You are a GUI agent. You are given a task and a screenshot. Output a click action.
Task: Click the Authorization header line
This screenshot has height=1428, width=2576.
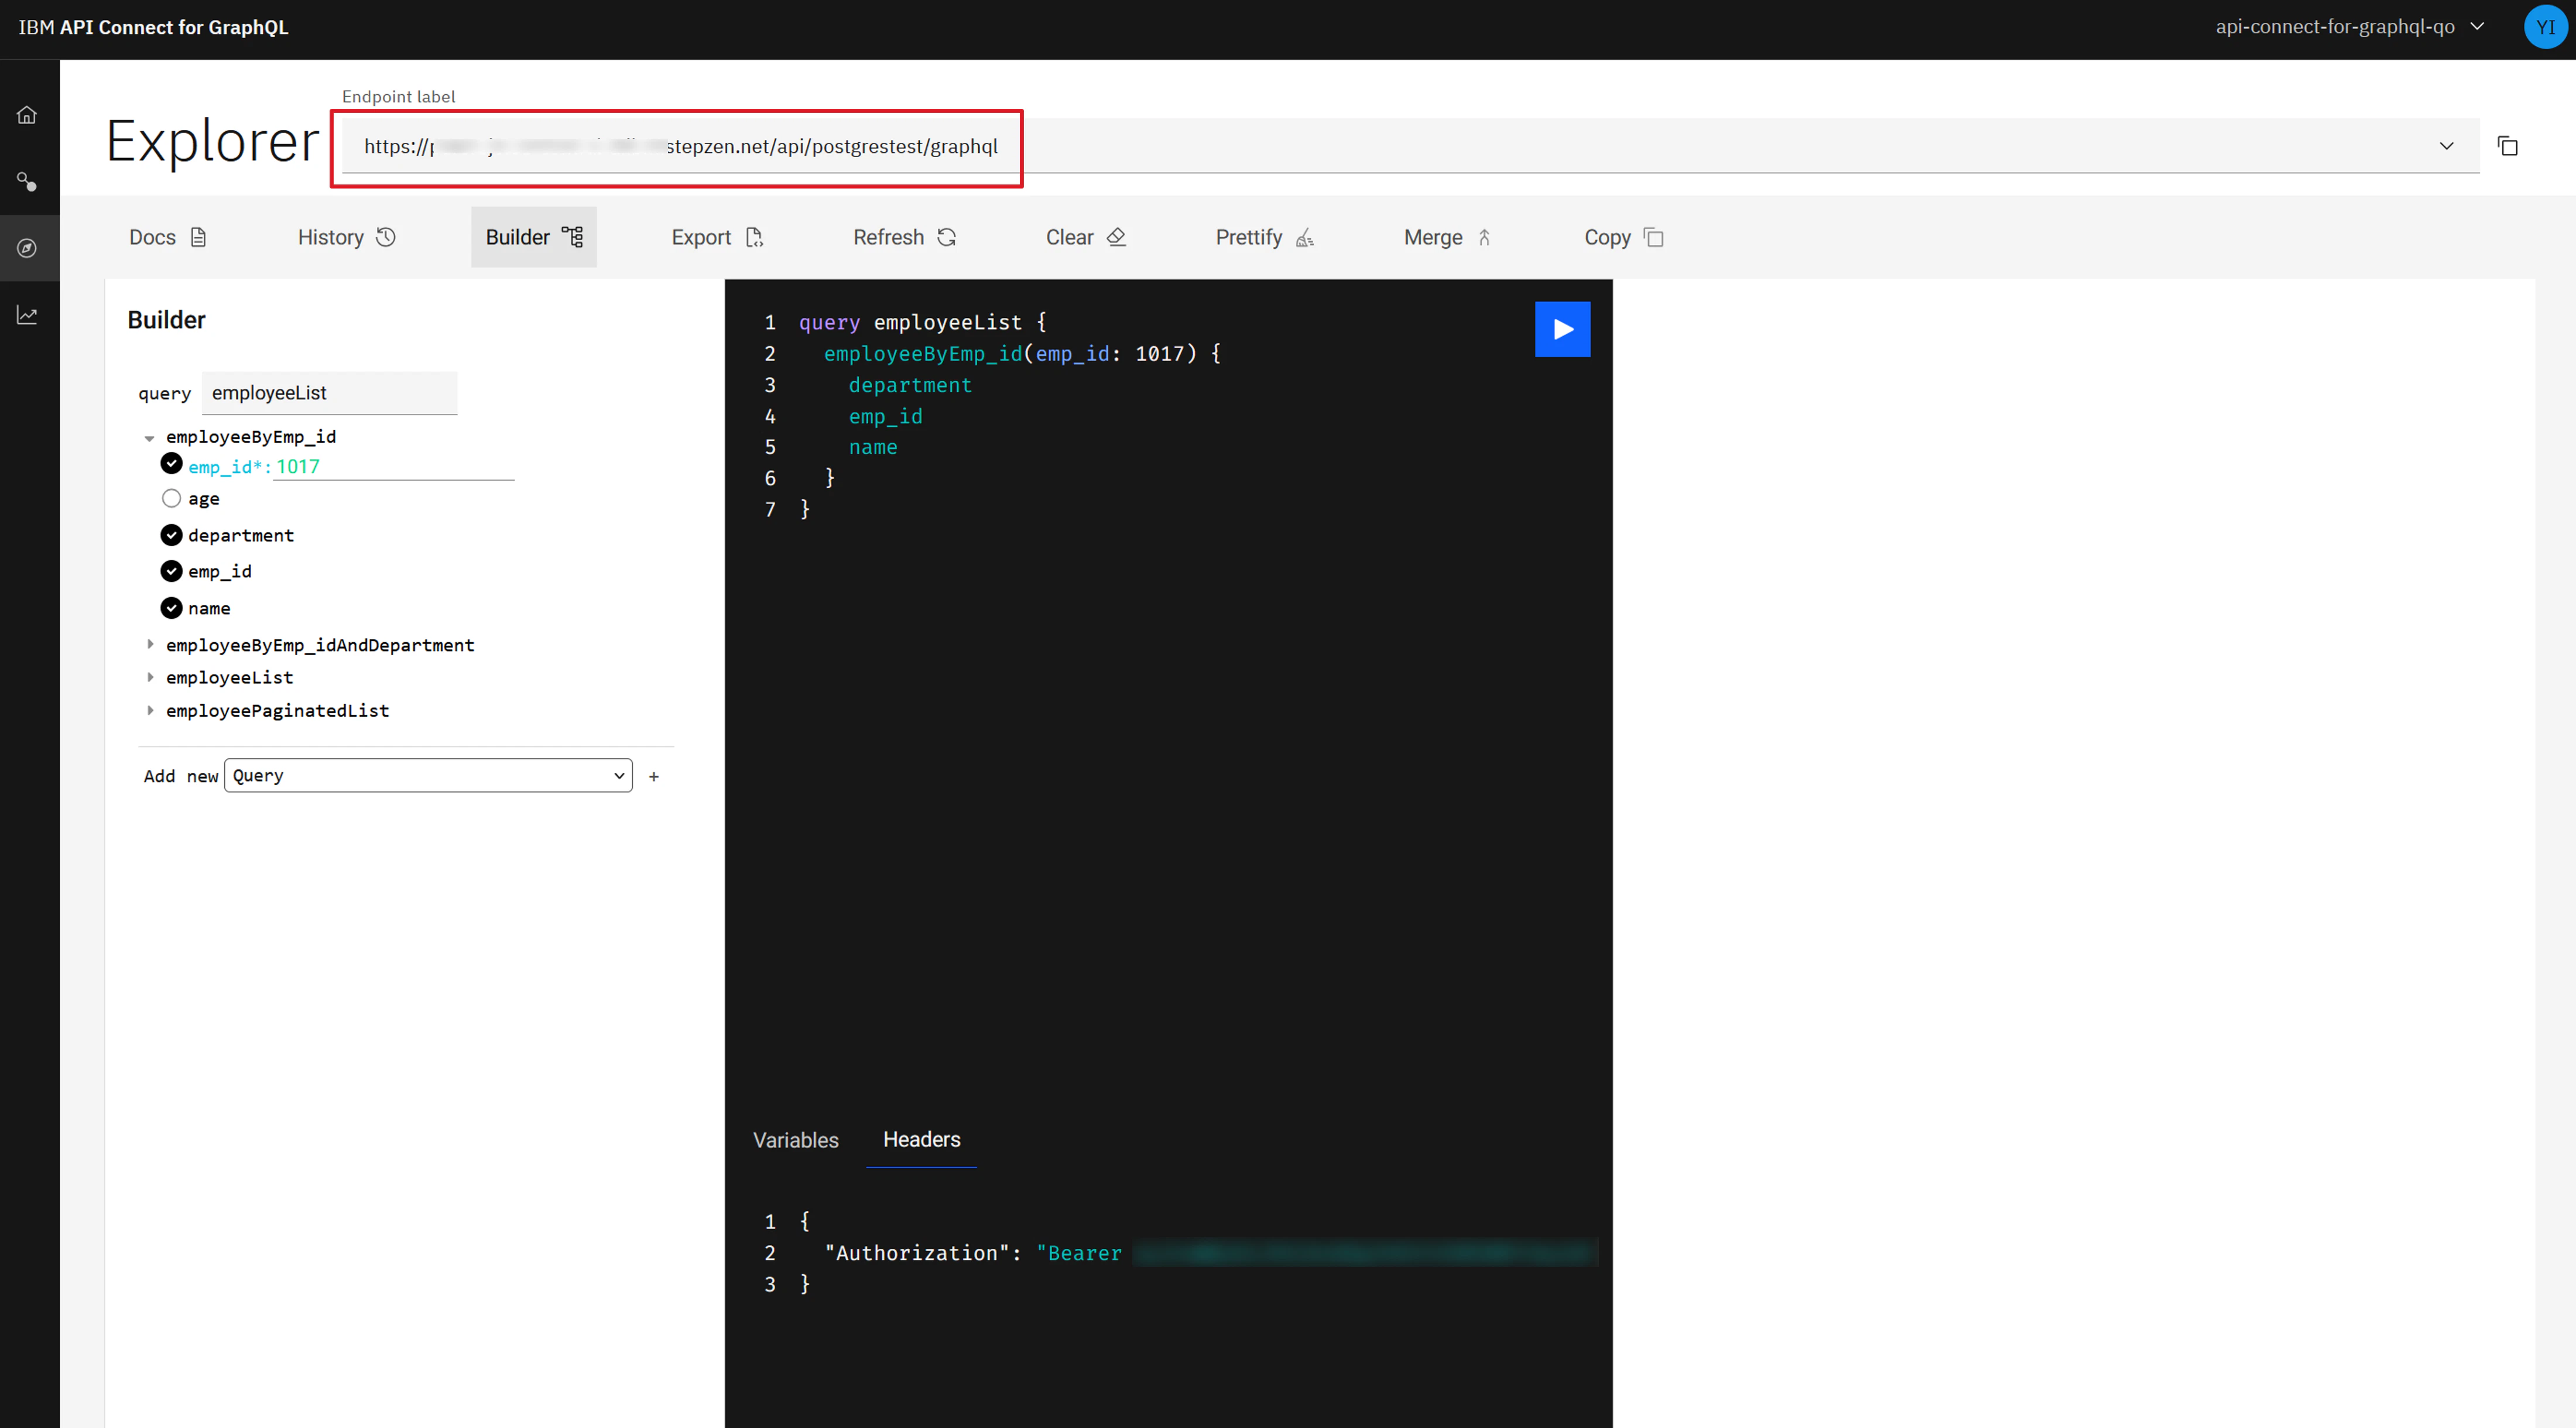coord(1210,1253)
